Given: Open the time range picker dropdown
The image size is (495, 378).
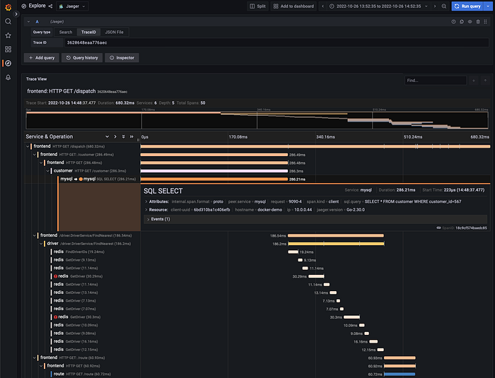Looking at the screenshot, I should [378, 6].
